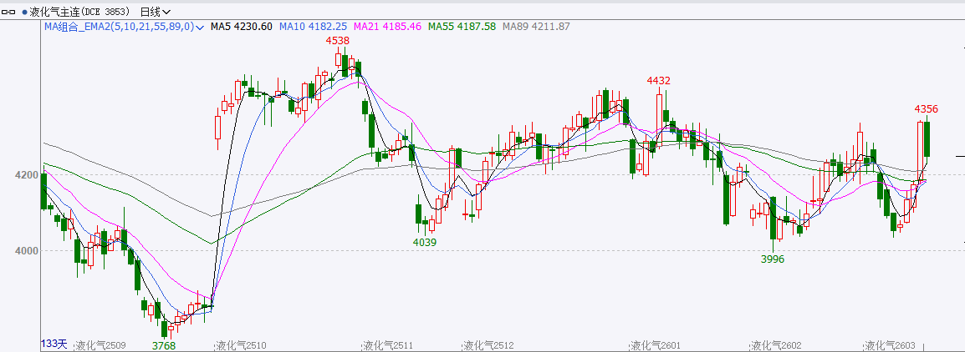Click the 4356 latest high label
This screenshot has width=965, height=352.
(926, 109)
